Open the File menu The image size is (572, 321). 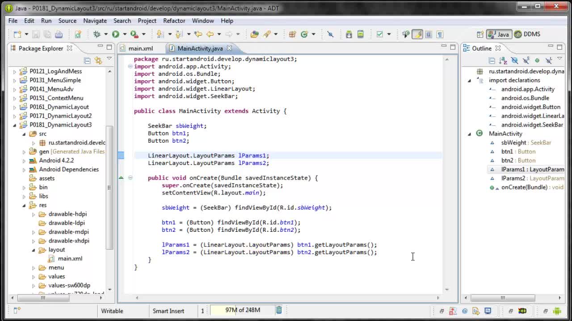[13, 21]
